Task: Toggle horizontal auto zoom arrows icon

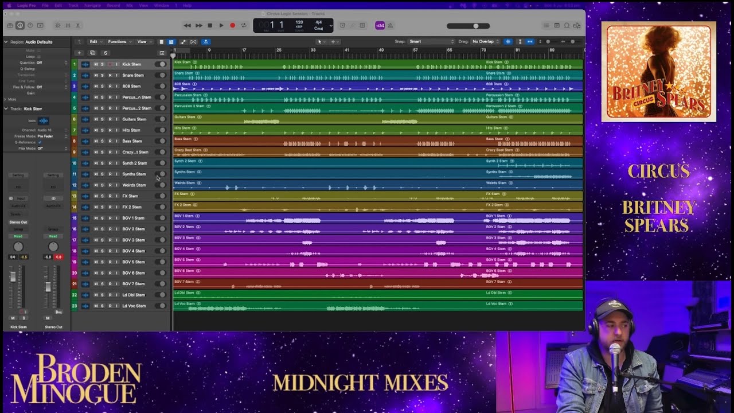Action: tap(530, 42)
